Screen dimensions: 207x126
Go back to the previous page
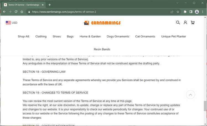4,12
